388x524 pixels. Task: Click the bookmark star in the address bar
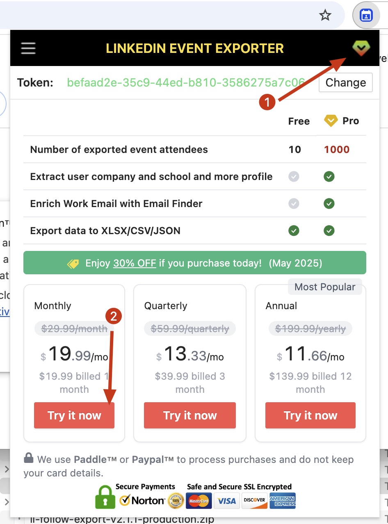(x=325, y=15)
